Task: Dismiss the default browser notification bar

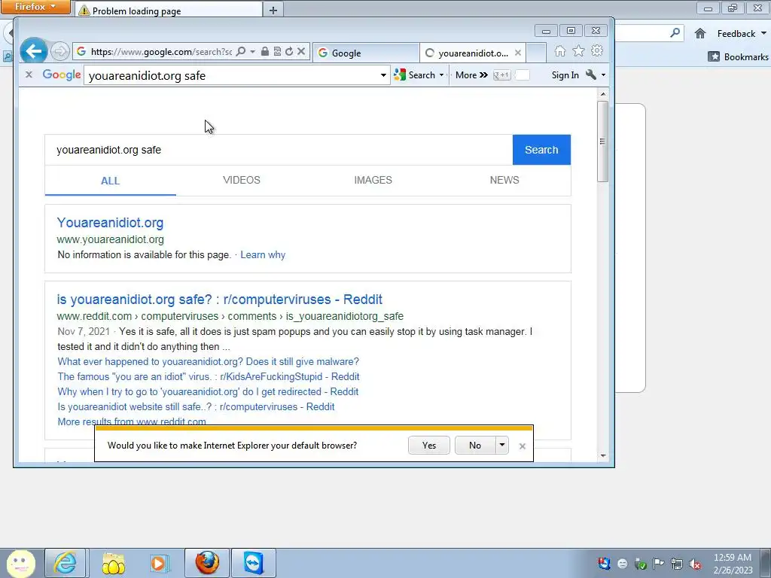Action: tap(523, 446)
